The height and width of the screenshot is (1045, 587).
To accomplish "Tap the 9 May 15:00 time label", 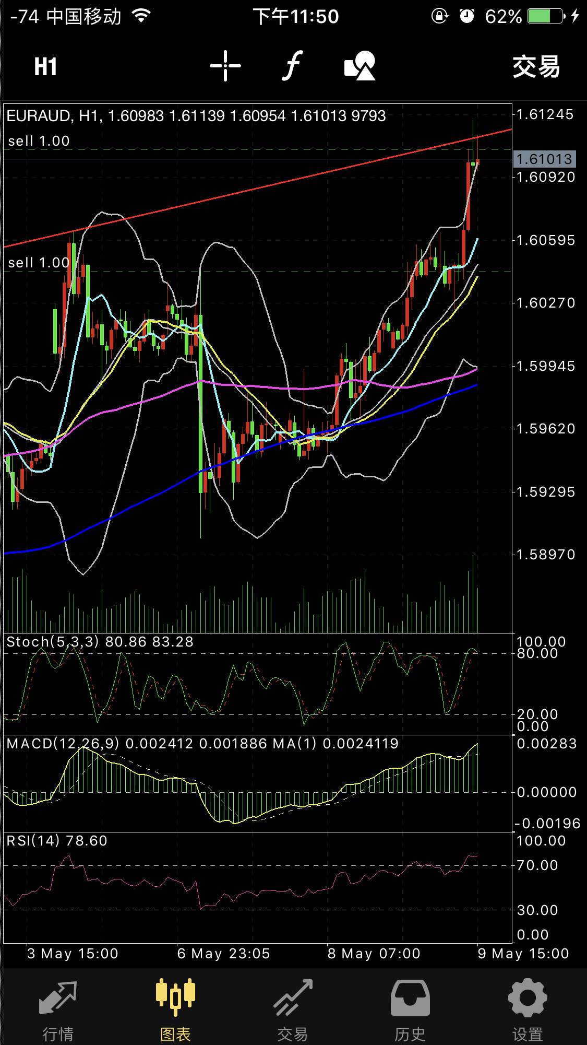I will click(x=523, y=954).
